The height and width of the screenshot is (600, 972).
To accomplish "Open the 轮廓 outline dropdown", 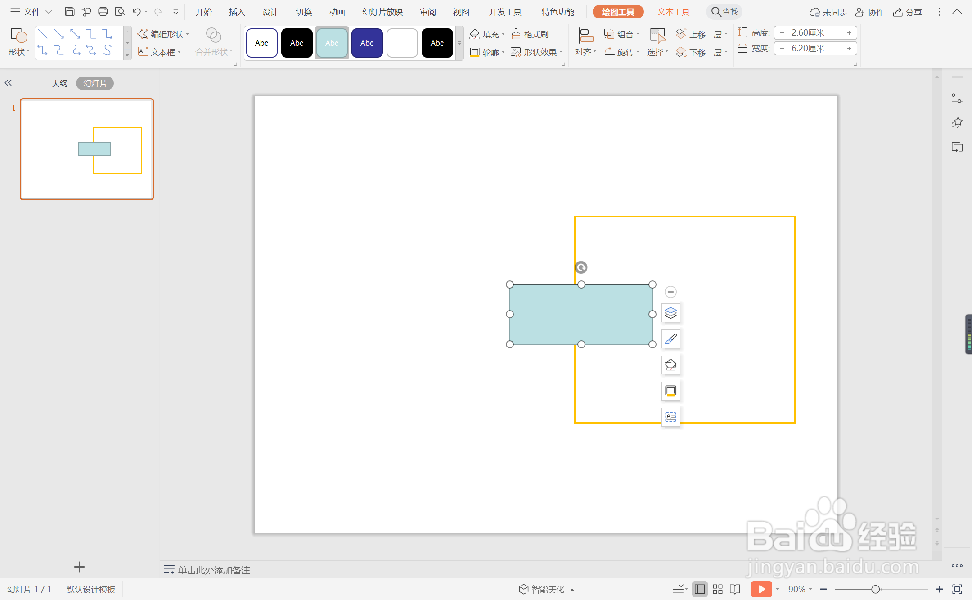I will point(503,52).
